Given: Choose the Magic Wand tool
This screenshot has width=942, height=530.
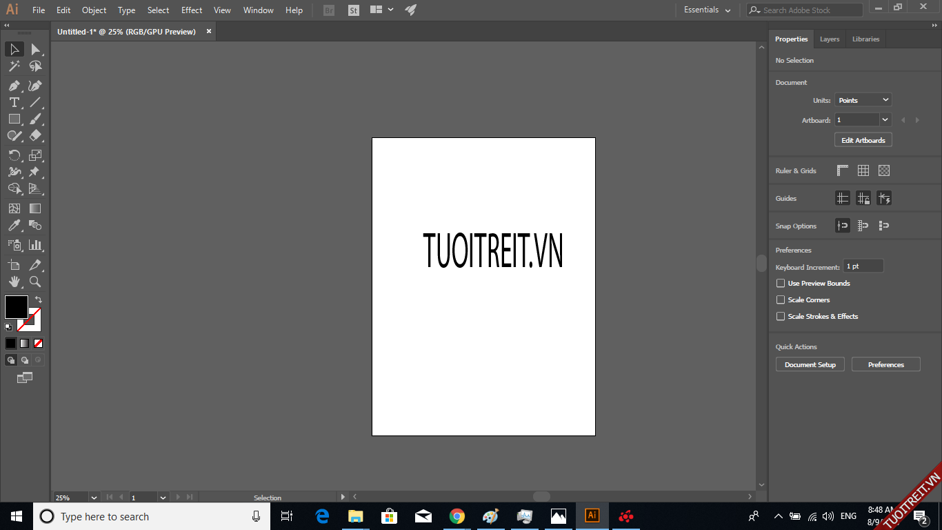Looking at the screenshot, I should point(14,66).
